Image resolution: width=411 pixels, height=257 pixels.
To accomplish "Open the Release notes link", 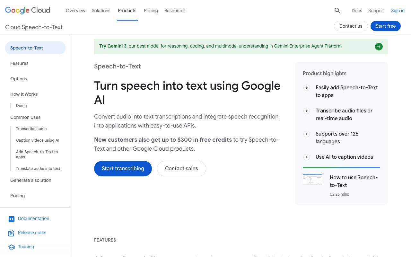I will click(x=32, y=233).
